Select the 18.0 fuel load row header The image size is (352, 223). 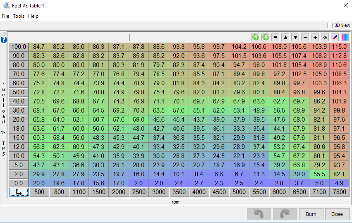[x=19, y=129]
